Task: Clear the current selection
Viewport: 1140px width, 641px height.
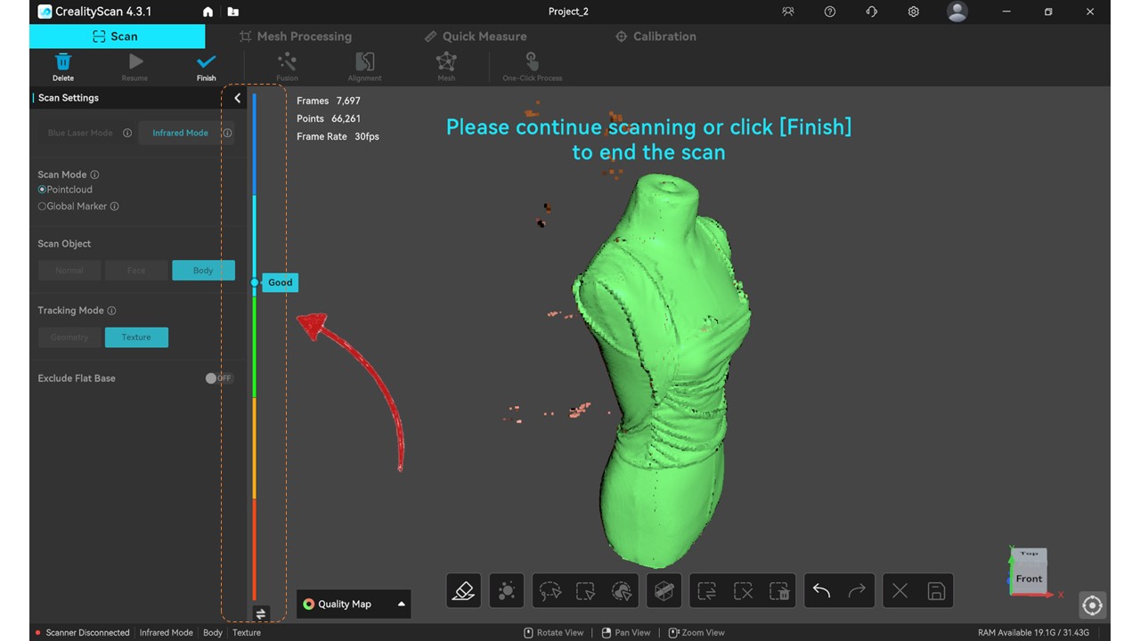Action: [743, 590]
